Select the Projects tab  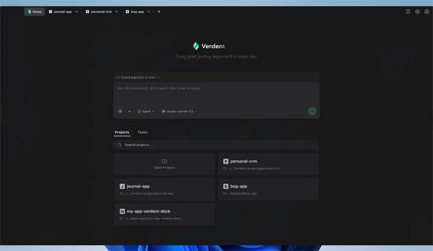coord(122,132)
